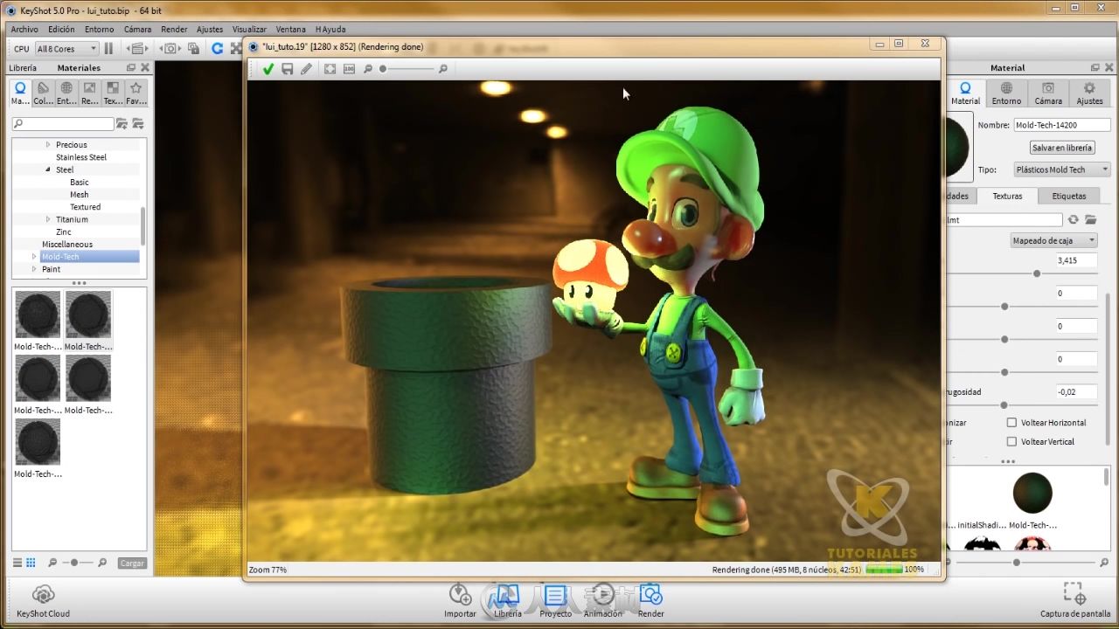Switch to Etiquetas tab
The width and height of the screenshot is (1119, 629).
1069,196
